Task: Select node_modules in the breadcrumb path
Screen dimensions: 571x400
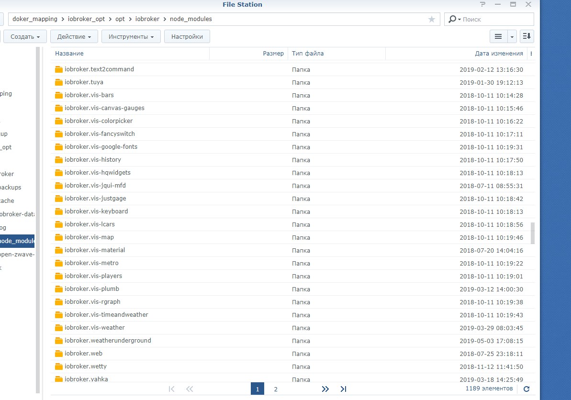Action: point(191,19)
